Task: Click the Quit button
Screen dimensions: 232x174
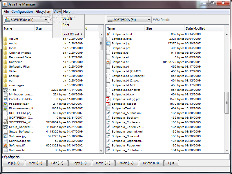Action: coord(171,163)
